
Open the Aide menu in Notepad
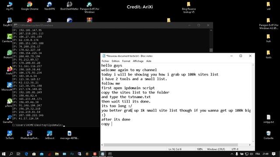(149, 61)
